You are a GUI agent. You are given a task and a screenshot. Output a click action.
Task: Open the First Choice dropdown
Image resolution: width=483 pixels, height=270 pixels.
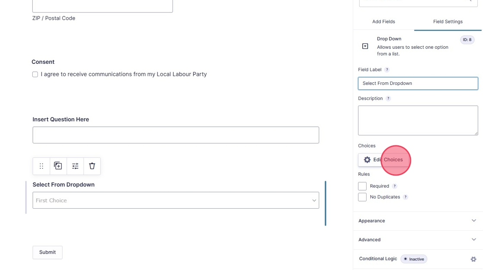176,200
